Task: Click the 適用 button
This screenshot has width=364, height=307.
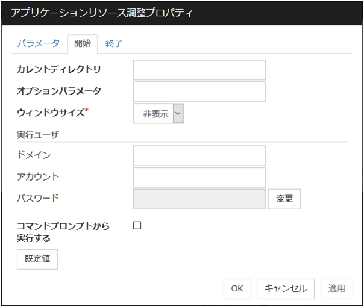Action: tap(336, 288)
